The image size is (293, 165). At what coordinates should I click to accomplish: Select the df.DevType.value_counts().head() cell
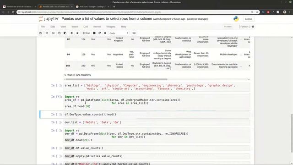(x=157, y=114)
